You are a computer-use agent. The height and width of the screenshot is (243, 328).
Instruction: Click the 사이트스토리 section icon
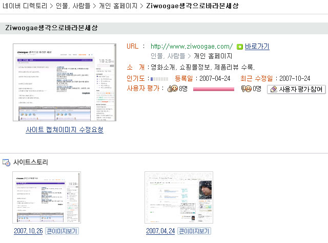[x=6, y=162]
